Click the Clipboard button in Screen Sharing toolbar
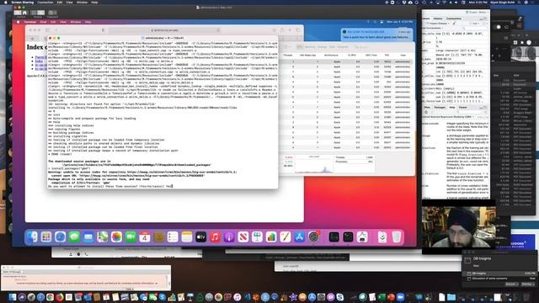Viewport: 539px width, 303px height. 52,13
